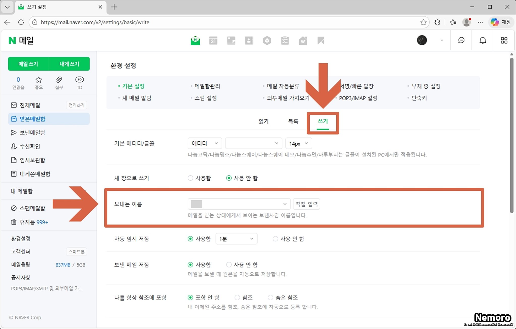
Task: Click the page vertical scrollbar
Action: [x=511, y=136]
